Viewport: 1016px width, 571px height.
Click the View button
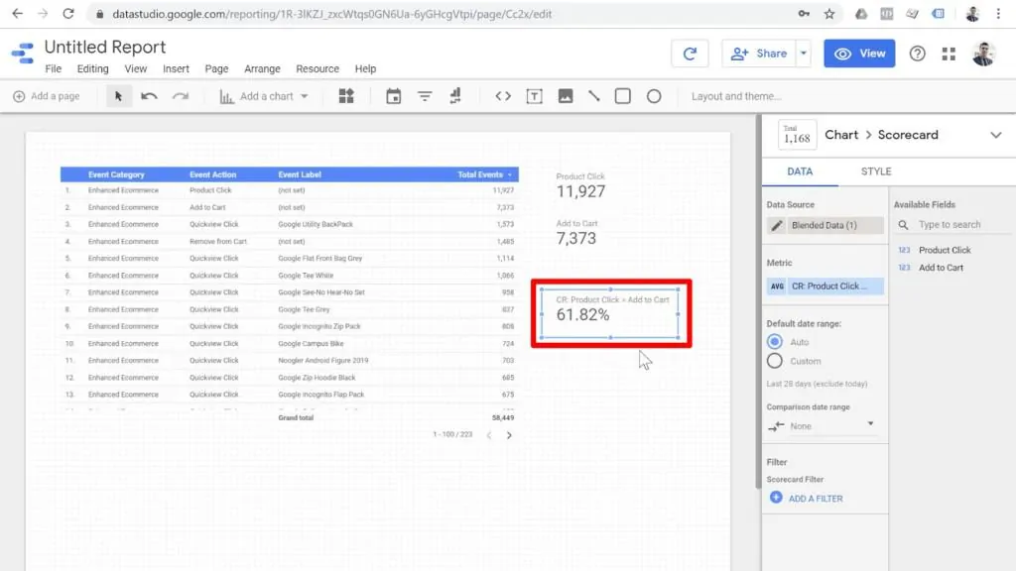pos(859,53)
